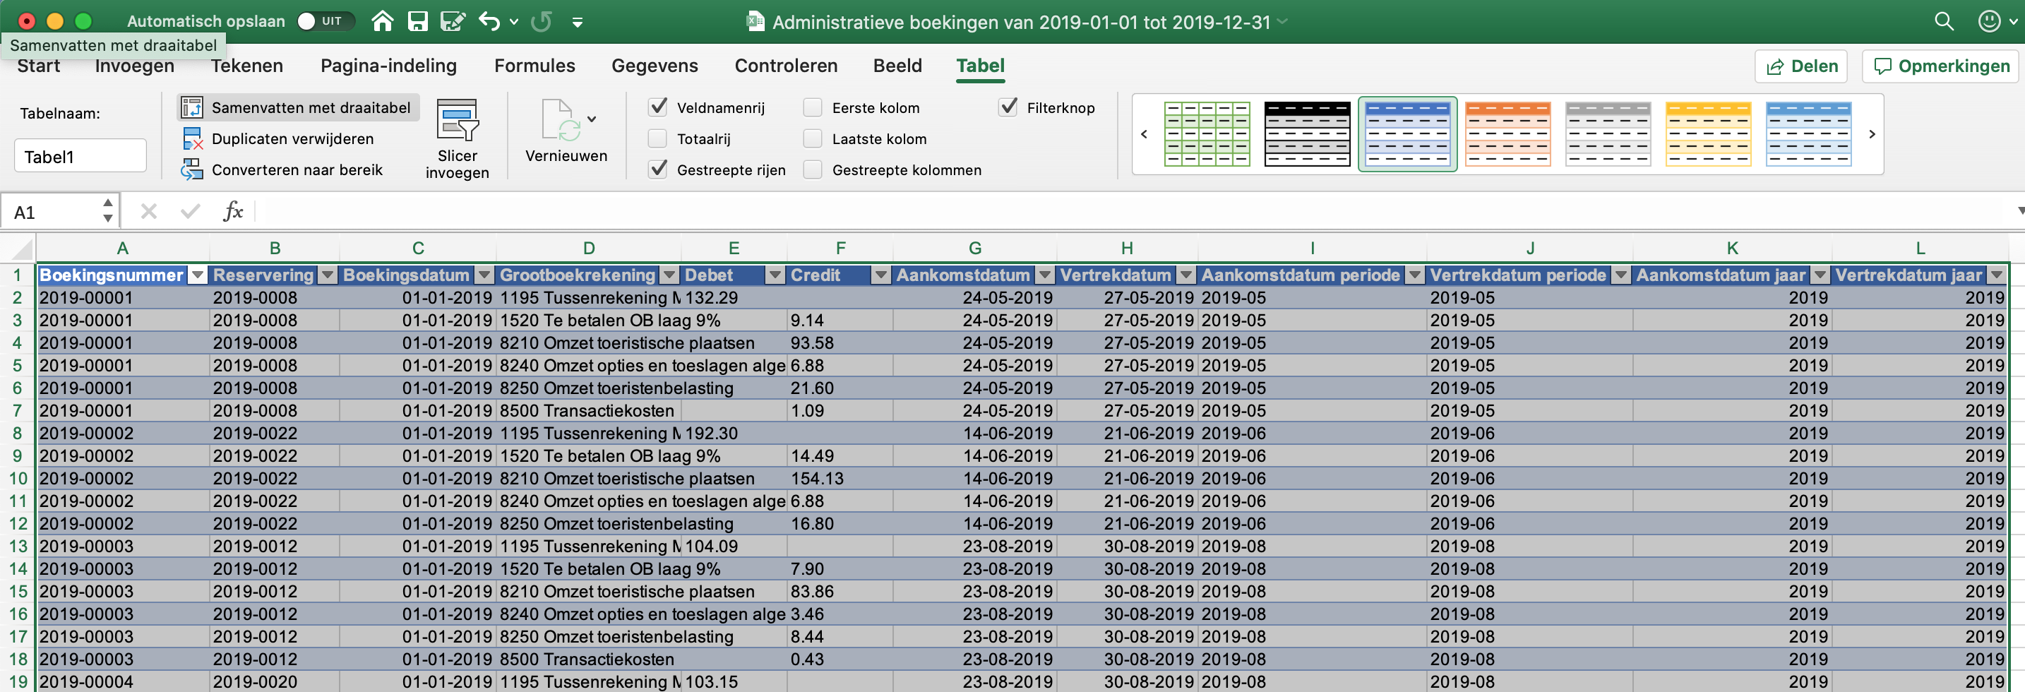Open Credit column filter dropdown
The height and width of the screenshot is (692, 2025).
(881, 275)
